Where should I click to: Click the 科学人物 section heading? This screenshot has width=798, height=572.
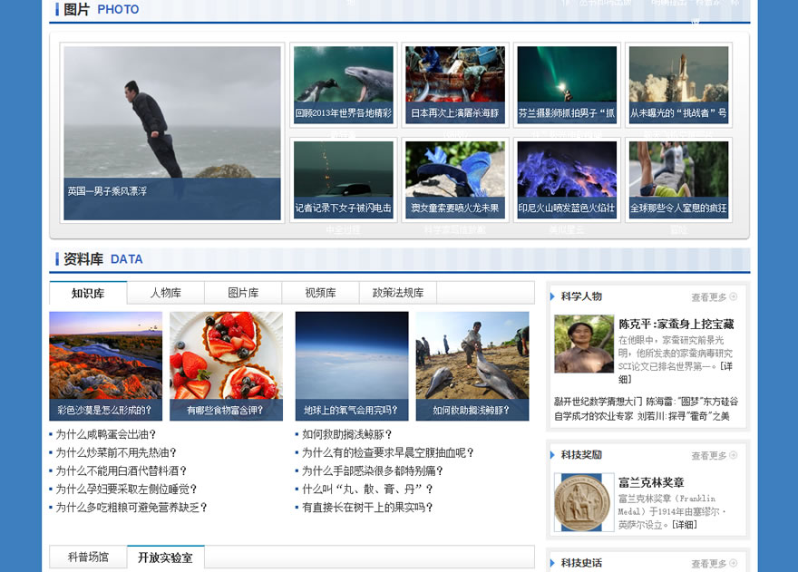581,296
